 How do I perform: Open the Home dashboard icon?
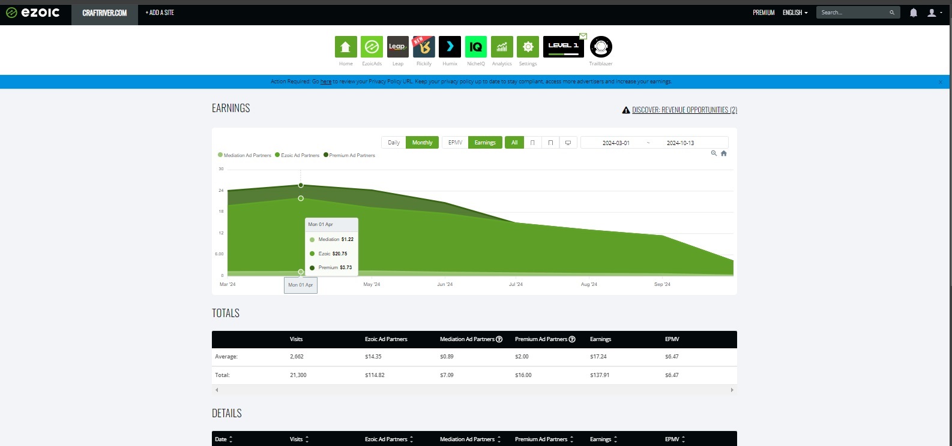pos(346,47)
